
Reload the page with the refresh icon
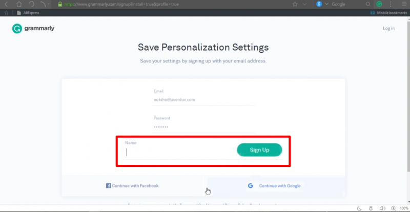pyautogui.click(x=31, y=4)
